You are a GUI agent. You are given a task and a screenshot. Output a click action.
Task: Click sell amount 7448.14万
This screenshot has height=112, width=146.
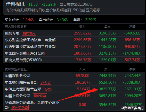tap(107, 76)
